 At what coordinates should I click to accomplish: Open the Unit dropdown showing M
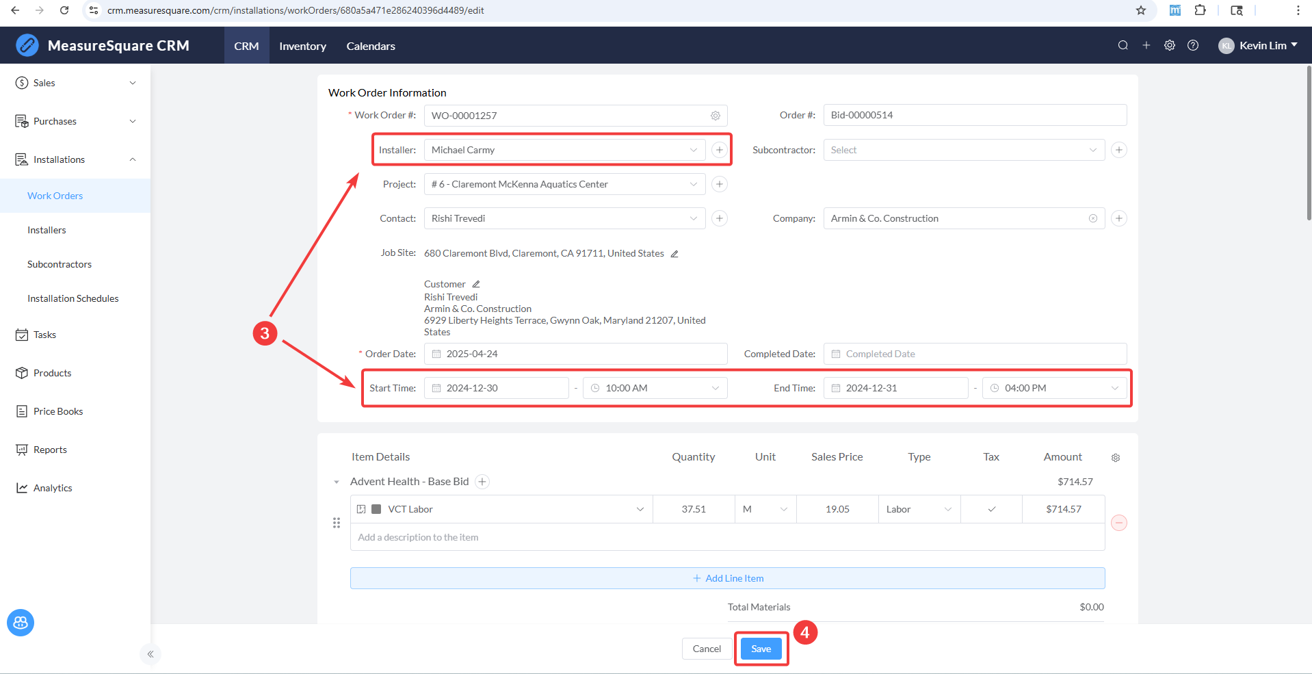[766, 509]
